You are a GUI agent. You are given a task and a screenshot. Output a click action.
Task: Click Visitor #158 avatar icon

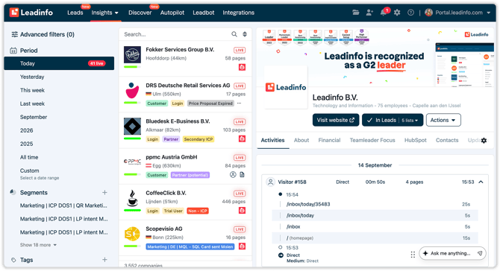[270, 182]
